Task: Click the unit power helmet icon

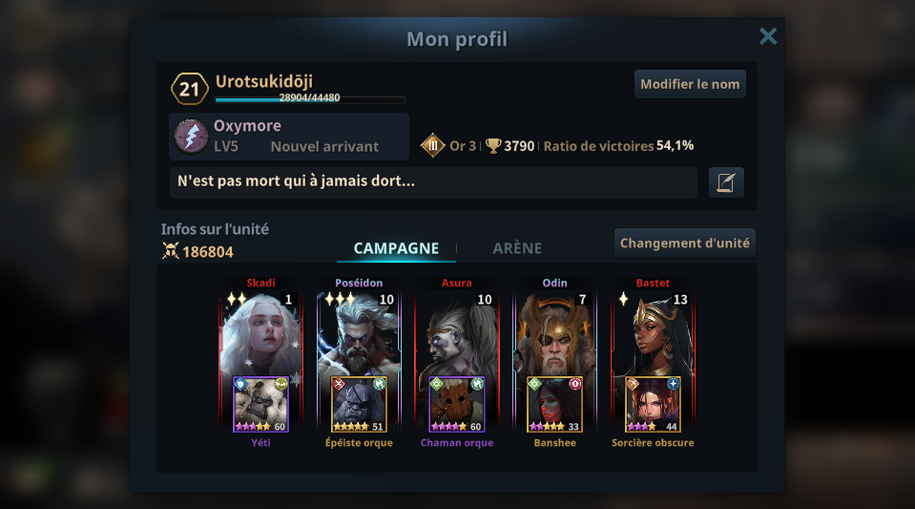Action: pyautogui.click(x=171, y=251)
